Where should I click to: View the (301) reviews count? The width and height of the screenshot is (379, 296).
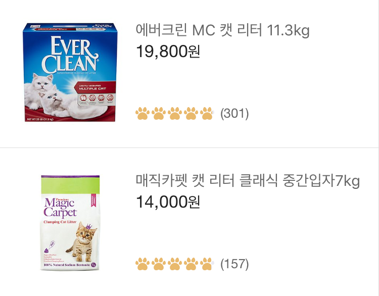[234, 114]
